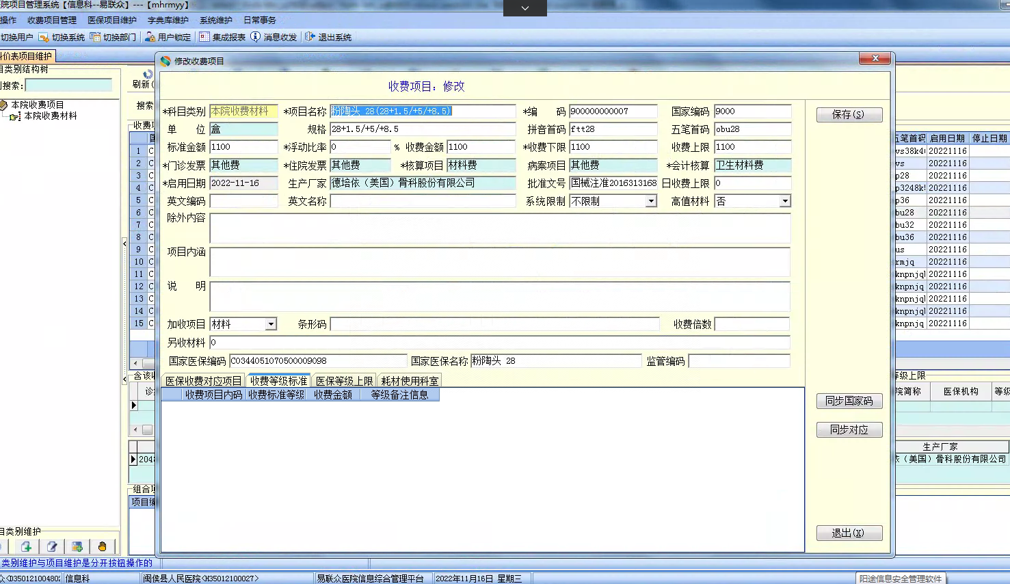Open 消息收发 message info icon
The image size is (1010, 584).
click(255, 37)
